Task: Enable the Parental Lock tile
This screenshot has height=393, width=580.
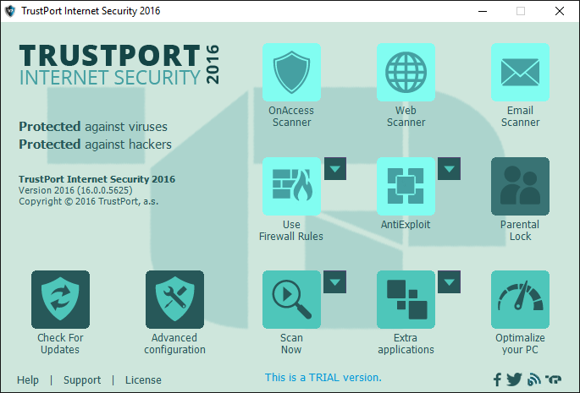Action: 520,186
